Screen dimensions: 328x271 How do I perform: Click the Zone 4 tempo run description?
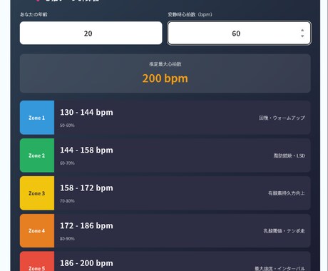click(285, 231)
